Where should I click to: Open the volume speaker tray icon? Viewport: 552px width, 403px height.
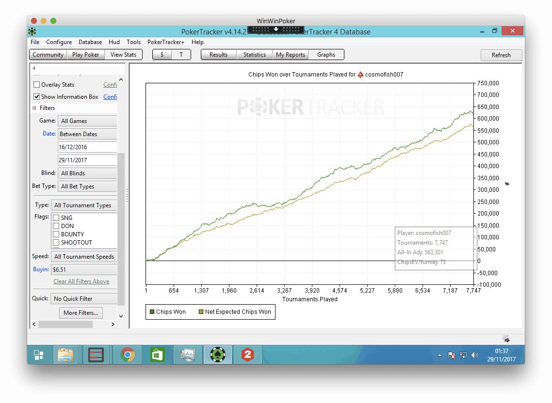click(x=474, y=355)
